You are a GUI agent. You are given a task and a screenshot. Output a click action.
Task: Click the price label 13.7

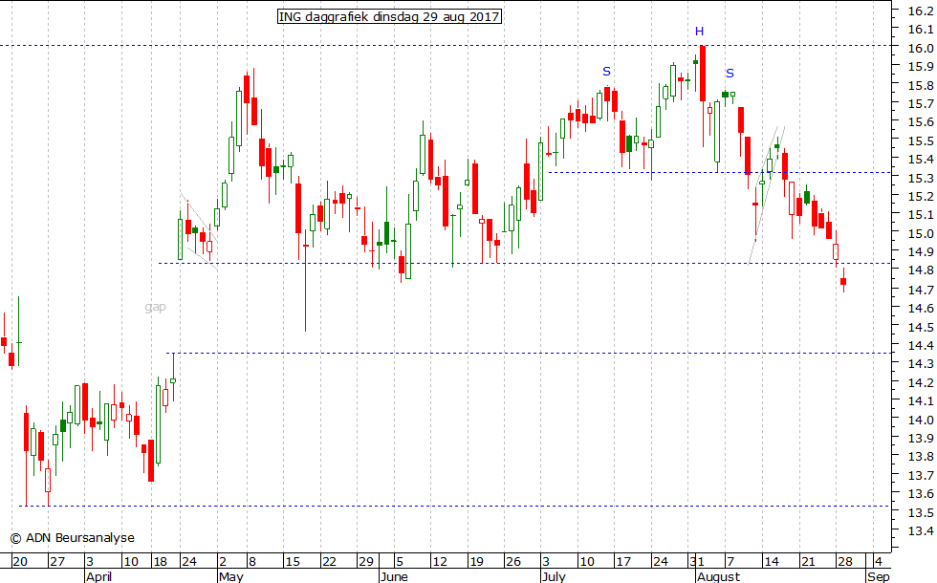921,476
